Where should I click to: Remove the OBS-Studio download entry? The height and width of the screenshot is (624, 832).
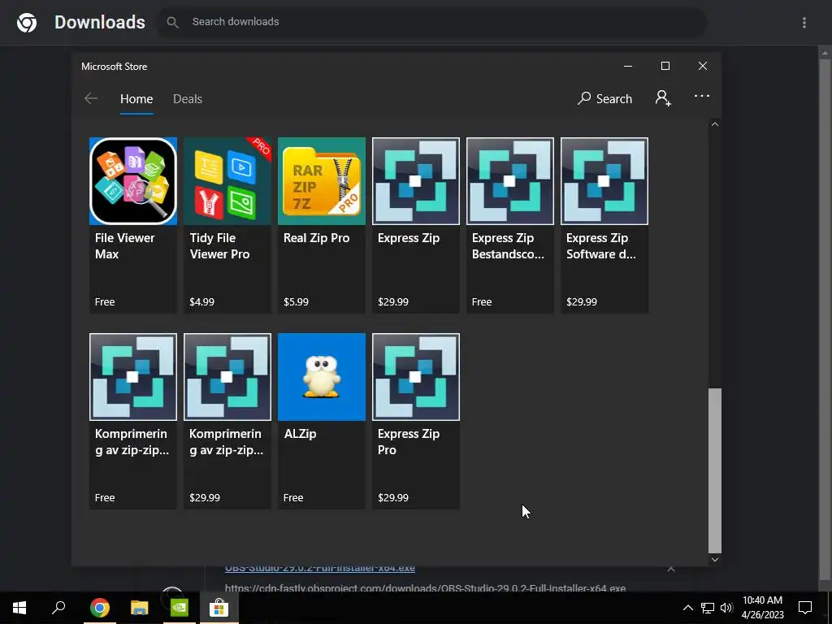pos(671,569)
